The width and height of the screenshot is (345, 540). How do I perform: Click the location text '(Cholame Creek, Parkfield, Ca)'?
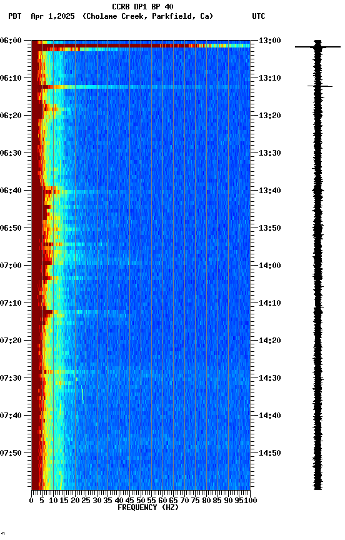[x=147, y=16]
